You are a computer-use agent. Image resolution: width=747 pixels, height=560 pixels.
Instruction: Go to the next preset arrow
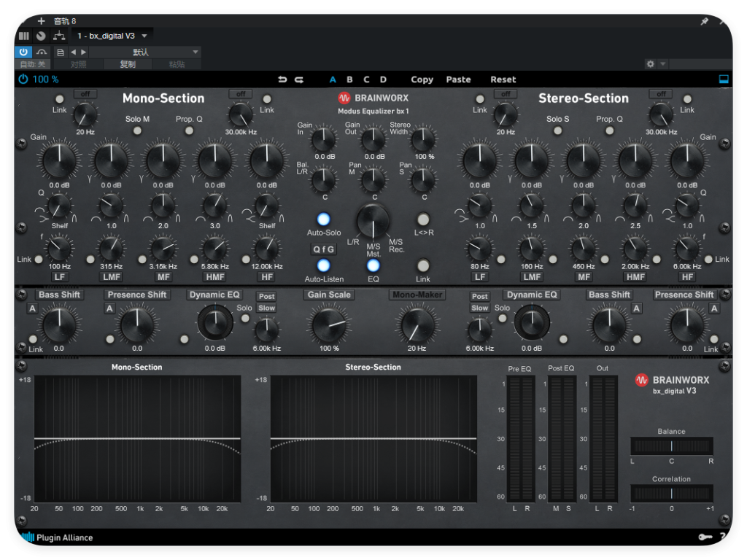click(83, 52)
